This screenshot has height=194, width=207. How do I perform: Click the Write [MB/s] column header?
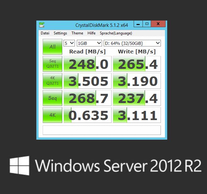point(137,52)
